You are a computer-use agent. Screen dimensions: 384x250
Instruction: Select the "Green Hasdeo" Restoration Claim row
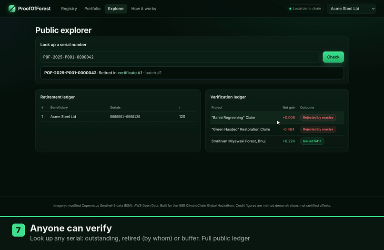point(277,129)
